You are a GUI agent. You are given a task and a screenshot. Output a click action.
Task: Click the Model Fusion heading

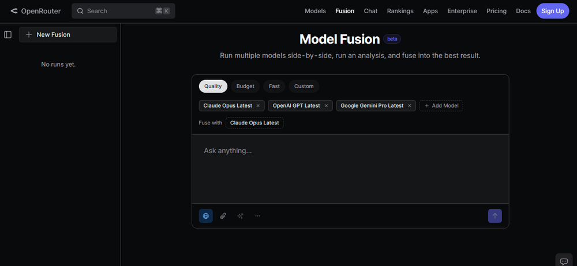tap(340, 39)
